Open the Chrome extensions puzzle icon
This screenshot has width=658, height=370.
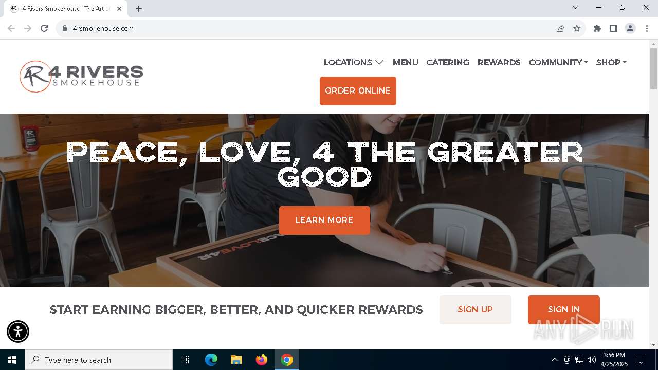[x=597, y=28]
